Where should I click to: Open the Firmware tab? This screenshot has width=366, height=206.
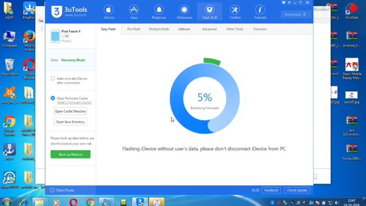(260, 29)
